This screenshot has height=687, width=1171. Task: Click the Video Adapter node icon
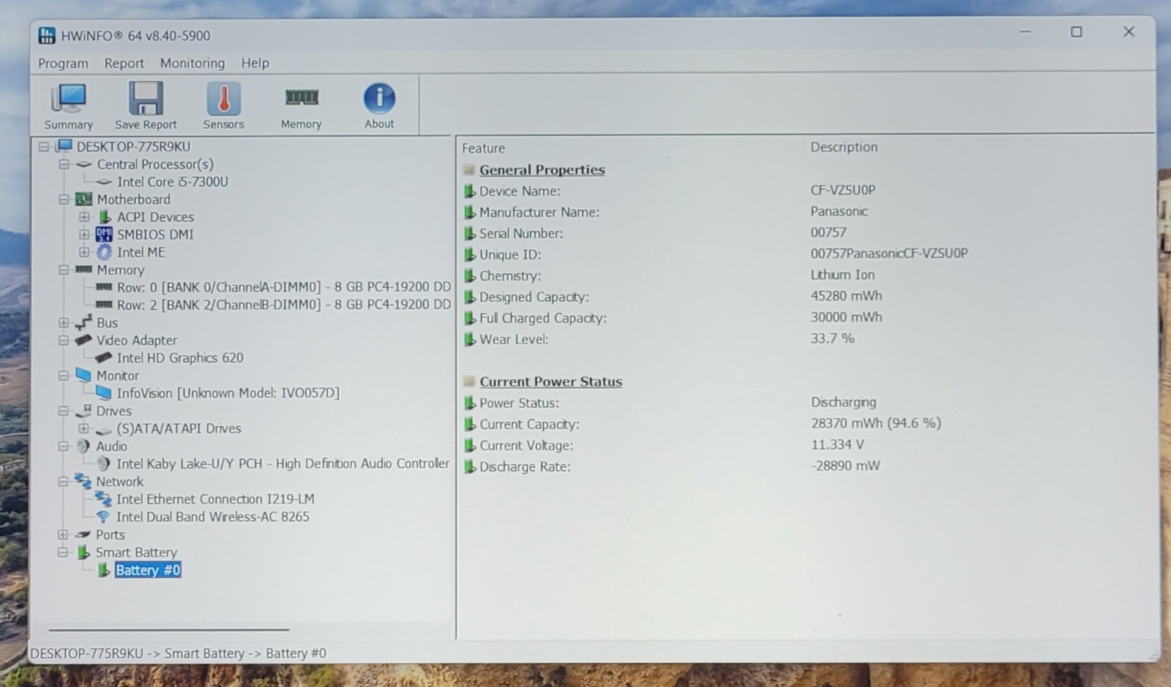tap(83, 340)
